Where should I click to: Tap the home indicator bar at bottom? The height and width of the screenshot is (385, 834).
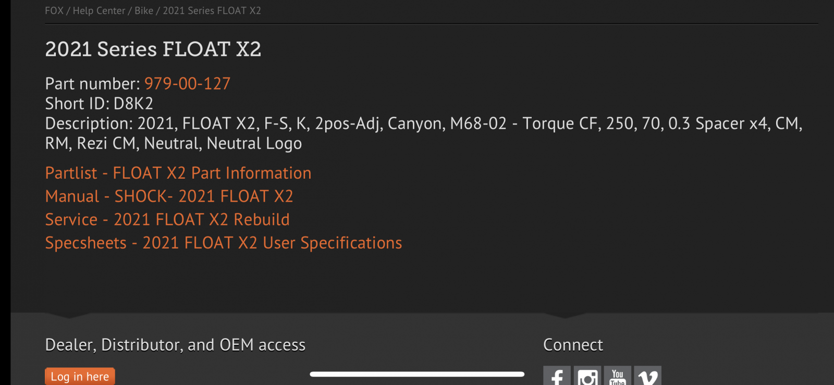pos(416,374)
